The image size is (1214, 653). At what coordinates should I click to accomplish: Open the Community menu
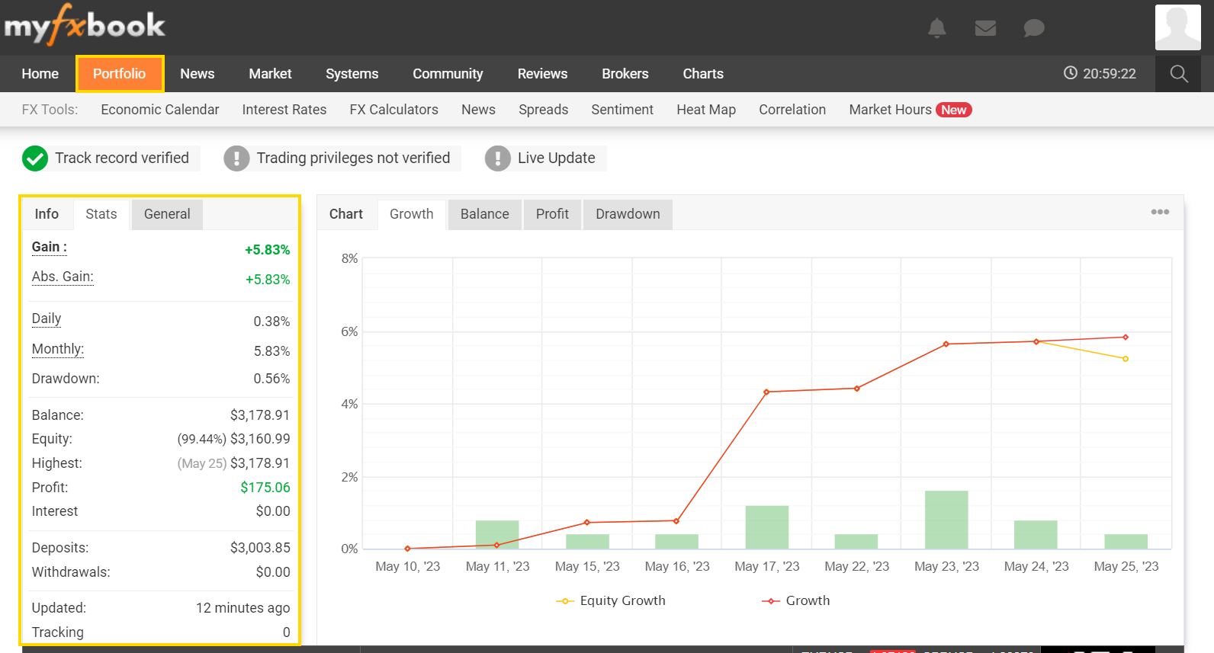448,74
